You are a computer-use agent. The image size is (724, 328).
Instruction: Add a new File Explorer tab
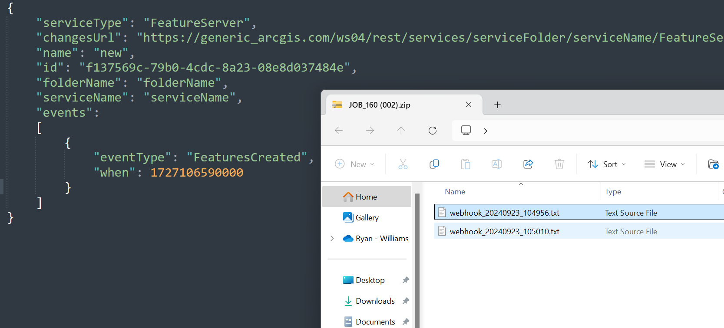tap(498, 105)
